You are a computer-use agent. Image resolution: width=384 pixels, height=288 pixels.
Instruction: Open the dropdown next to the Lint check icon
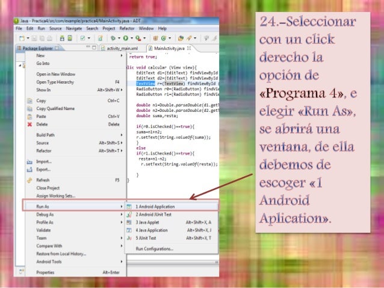coord(88,38)
